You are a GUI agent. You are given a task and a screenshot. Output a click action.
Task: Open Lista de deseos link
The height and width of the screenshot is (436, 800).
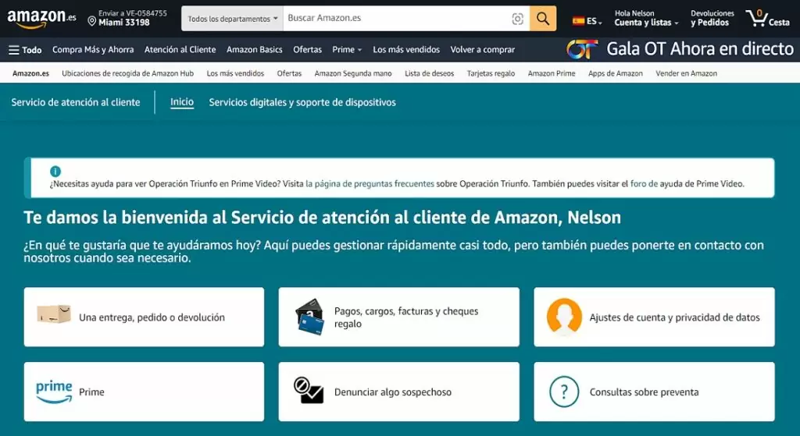[429, 73]
